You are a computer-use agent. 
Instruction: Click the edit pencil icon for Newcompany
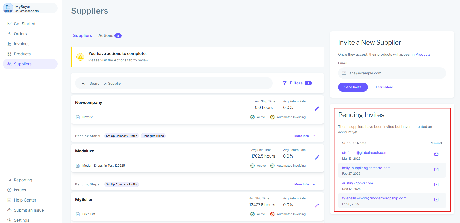click(317, 109)
